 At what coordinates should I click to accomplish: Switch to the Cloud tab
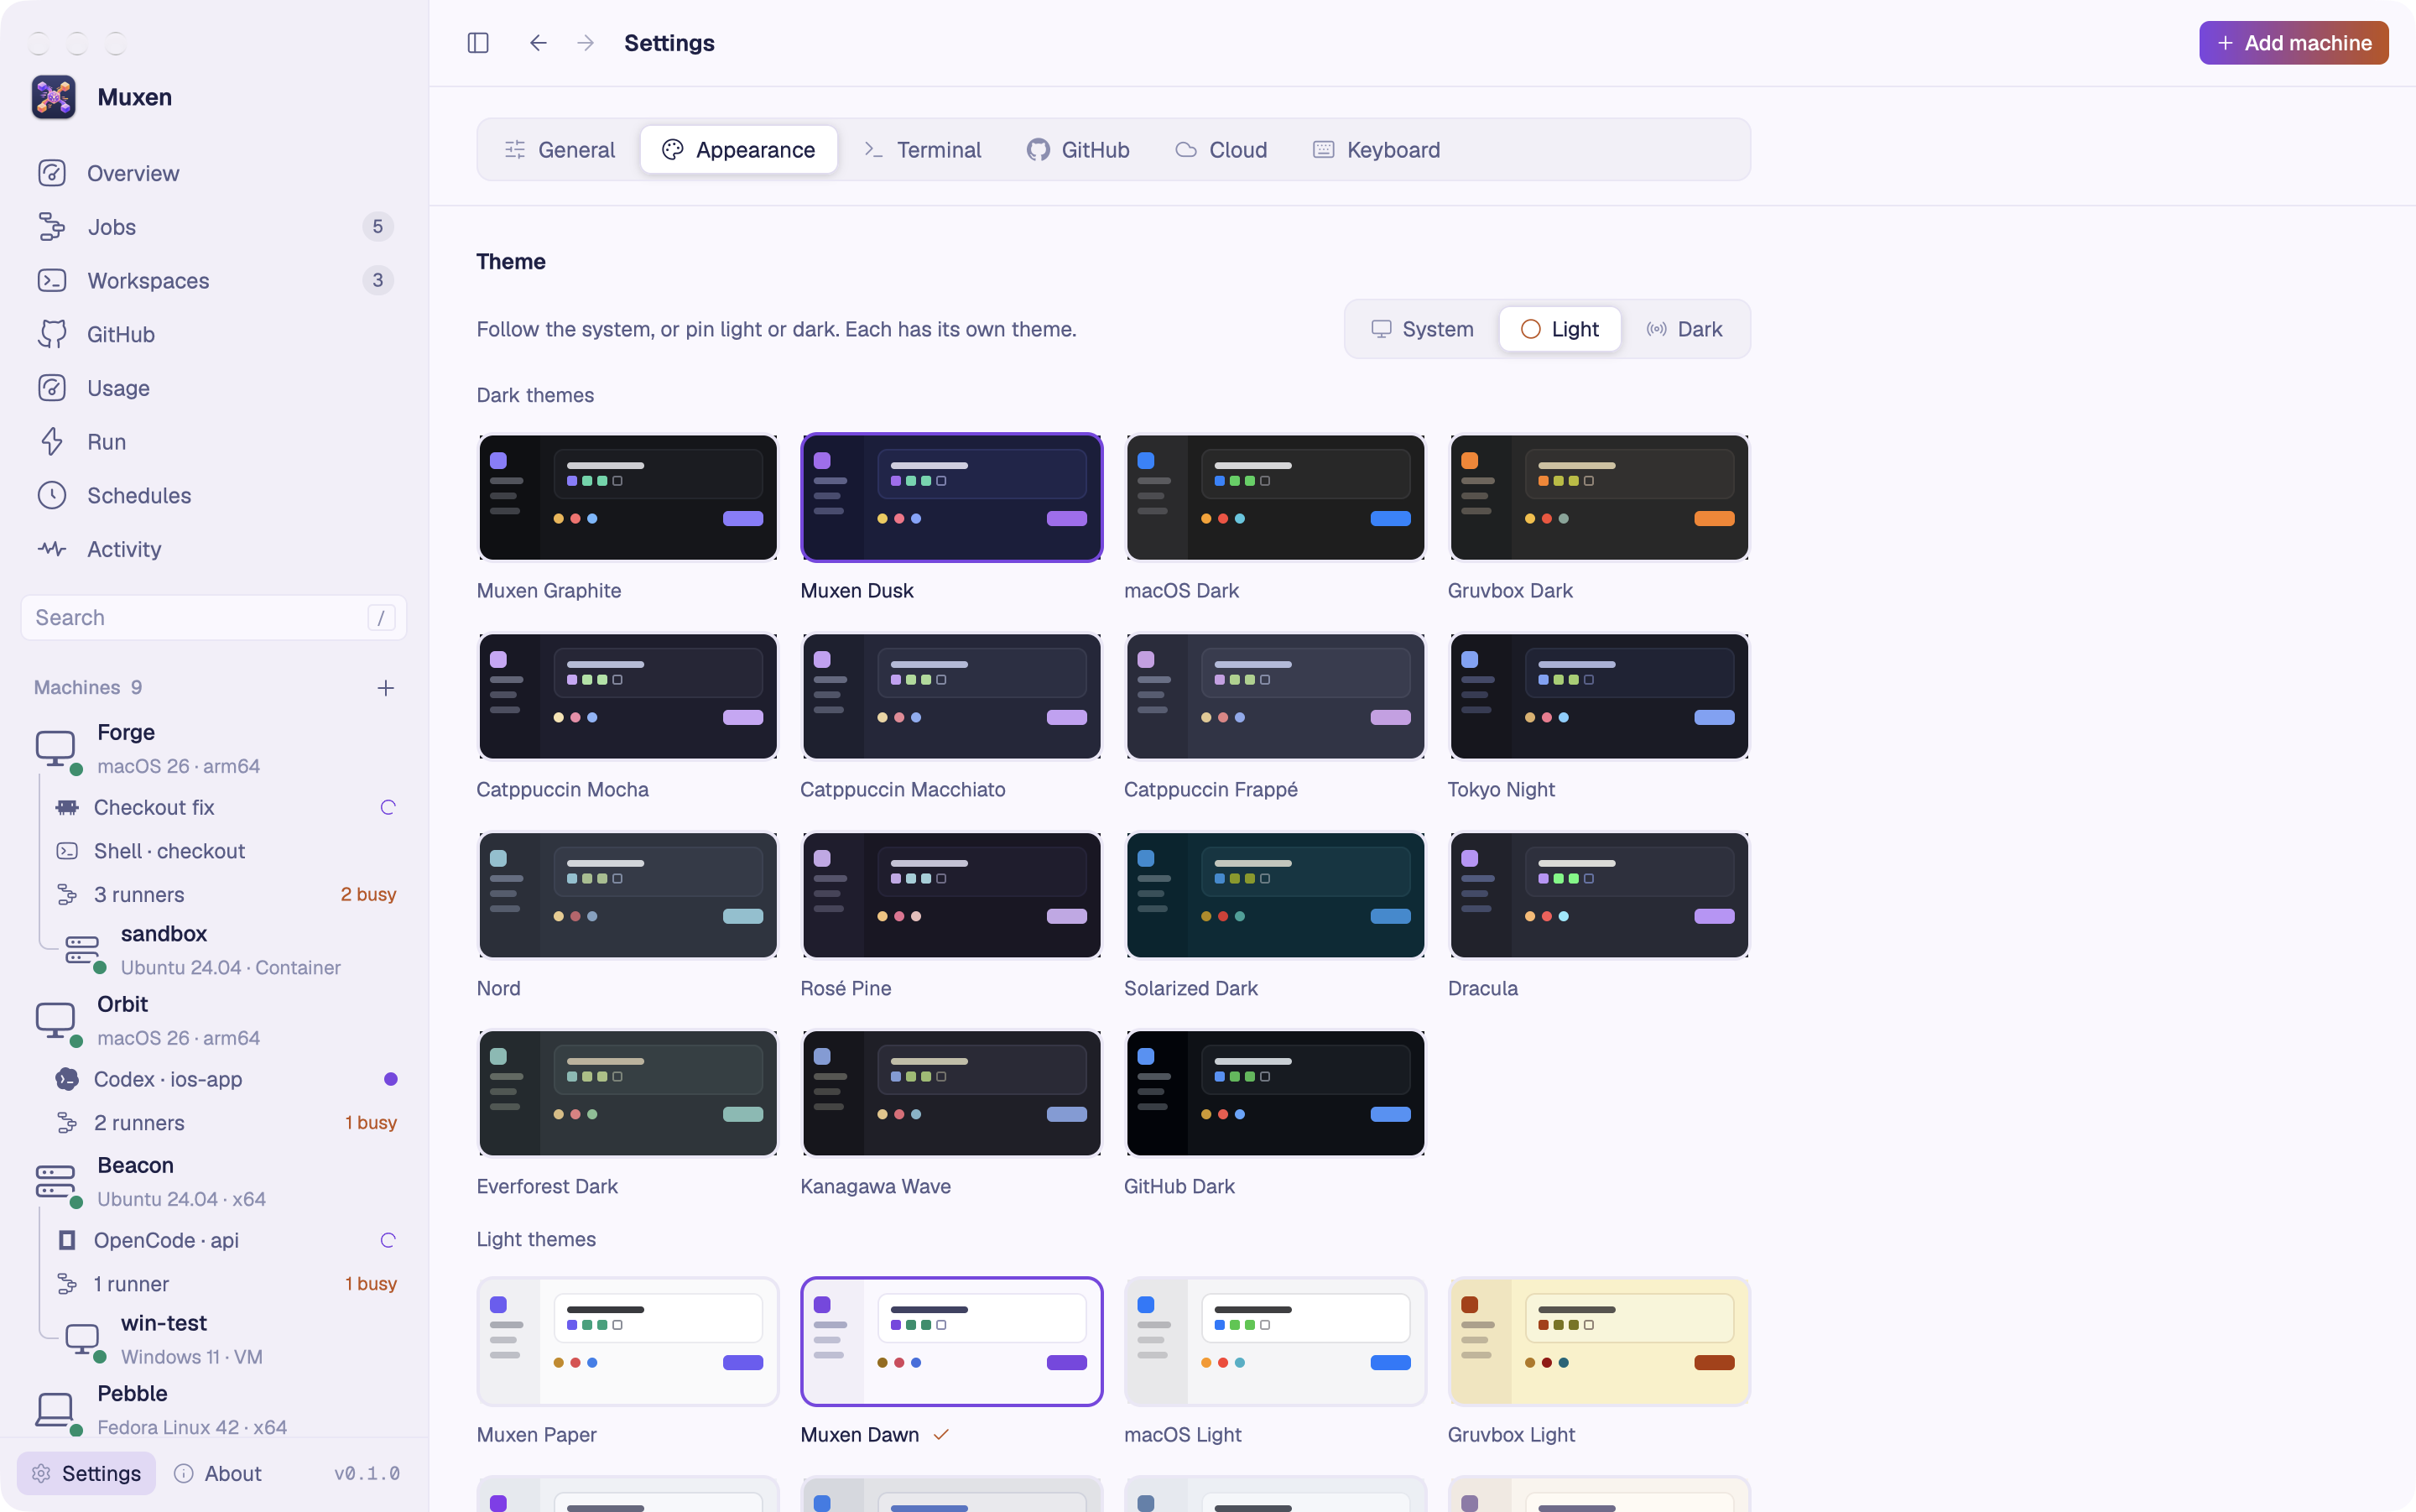point(1221,150)
